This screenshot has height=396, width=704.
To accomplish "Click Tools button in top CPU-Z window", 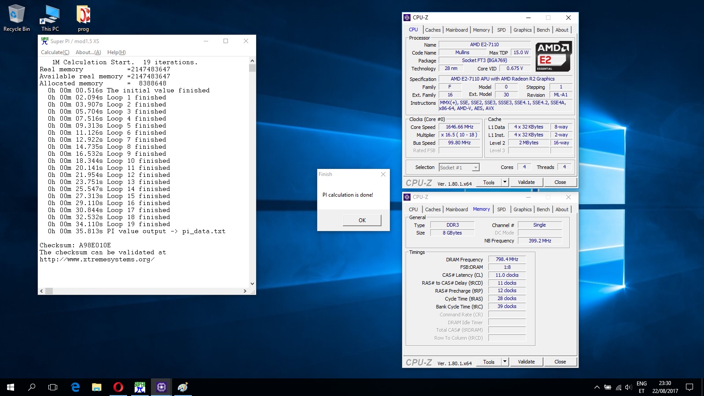I will pyautogui.click(x=489, y=183).
